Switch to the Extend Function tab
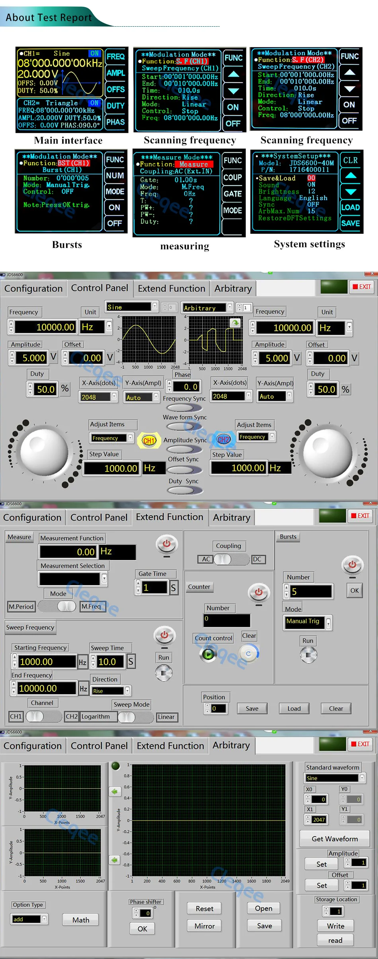The height and width of the screenshot is (959, 378). click(171, 288)
